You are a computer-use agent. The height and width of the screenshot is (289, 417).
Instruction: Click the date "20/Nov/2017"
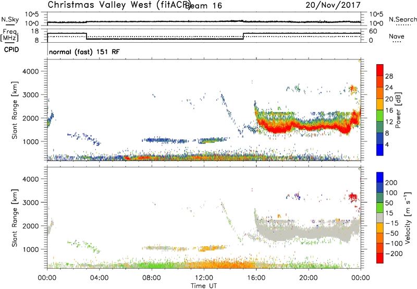pos(333,5)
